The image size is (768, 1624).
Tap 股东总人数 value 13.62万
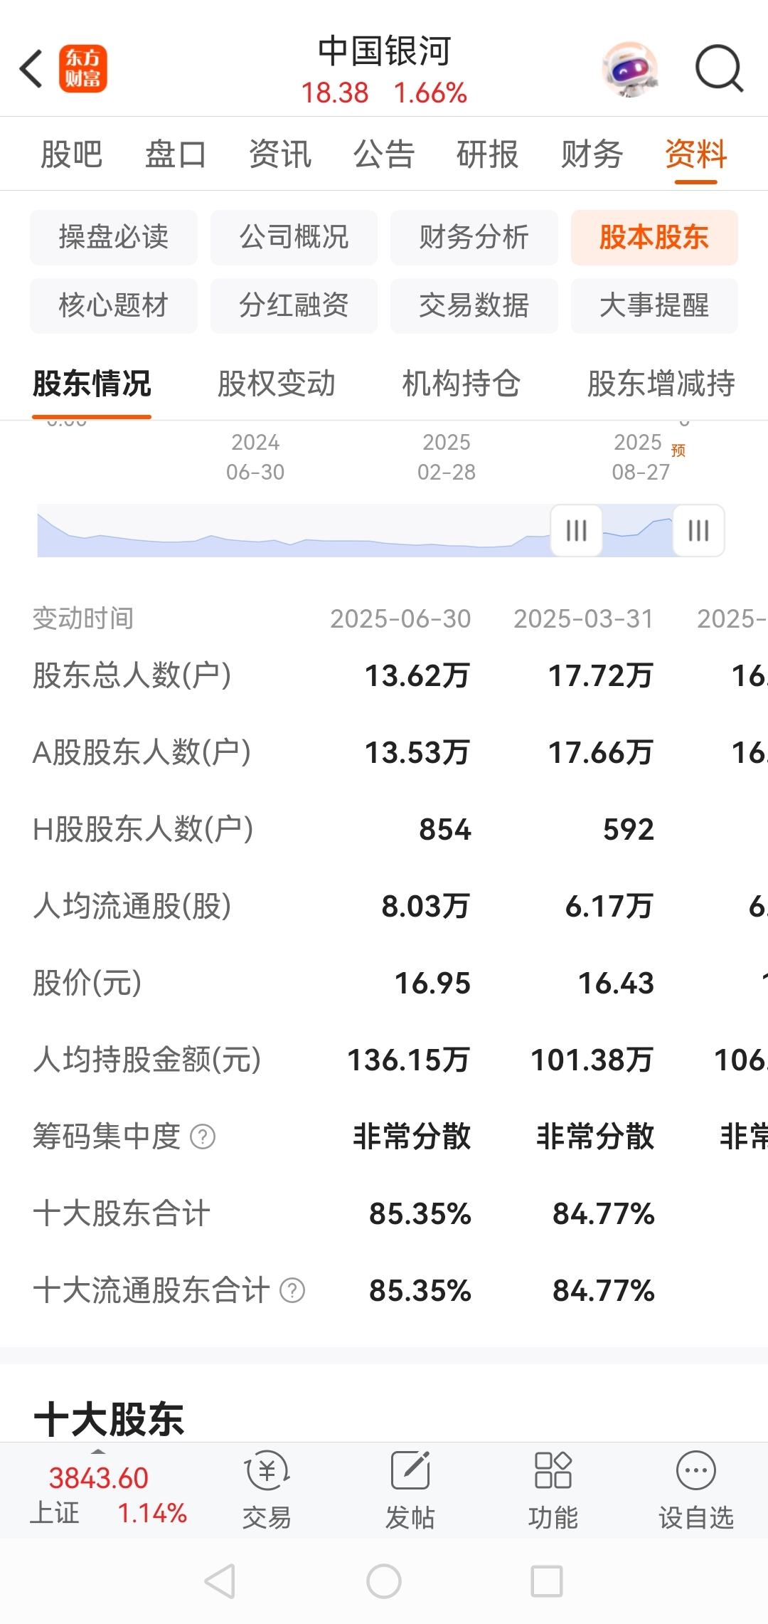coord(417,675)
